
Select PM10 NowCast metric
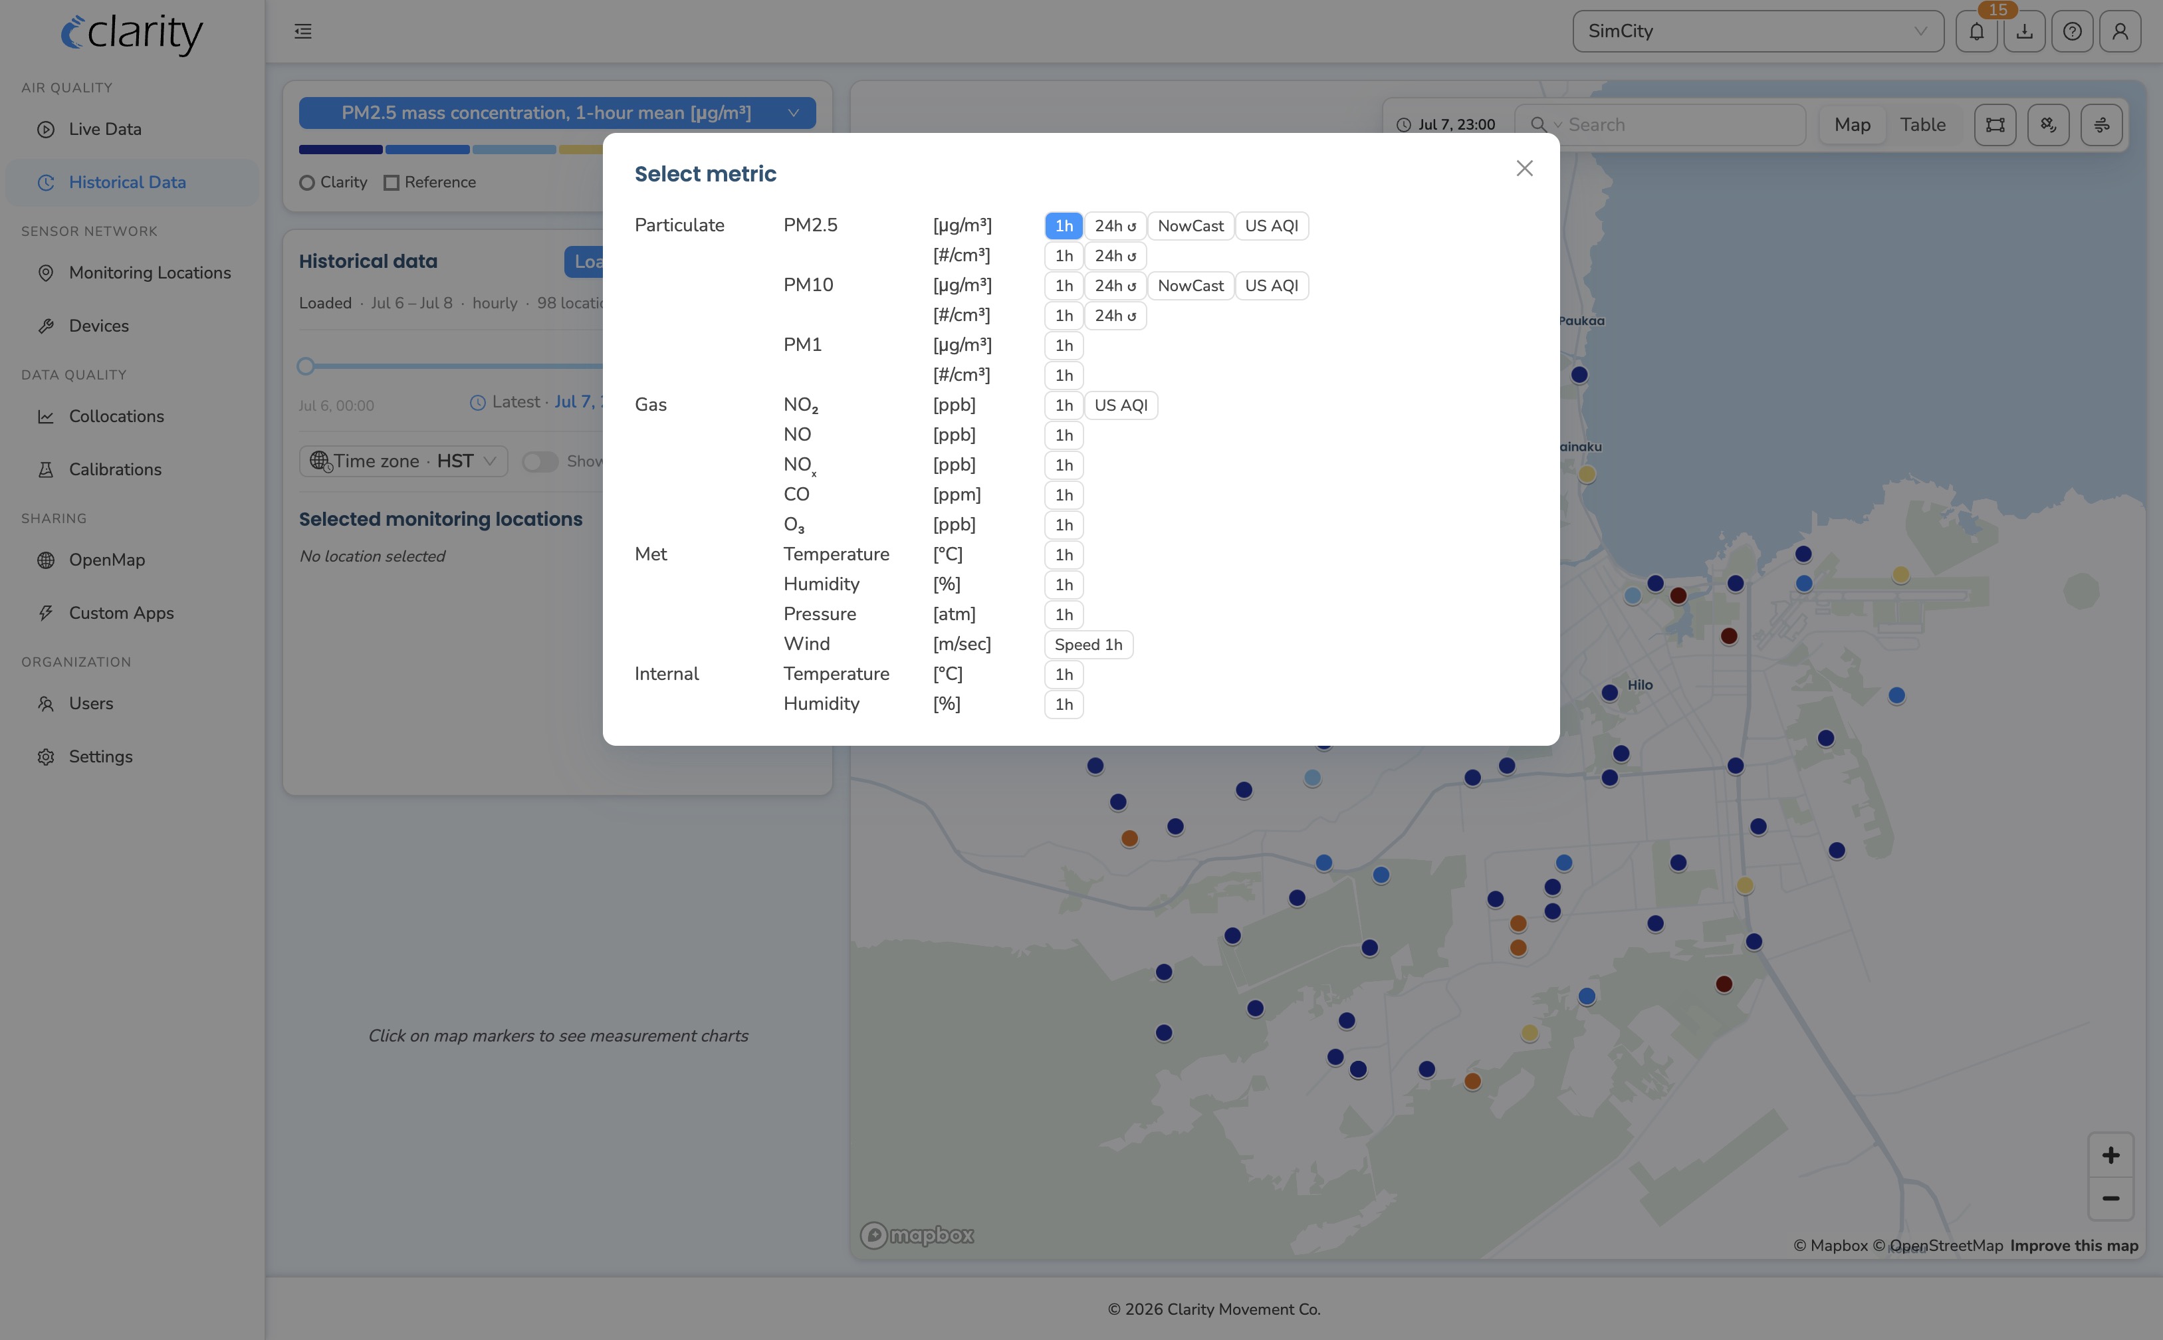point(1191,286)
